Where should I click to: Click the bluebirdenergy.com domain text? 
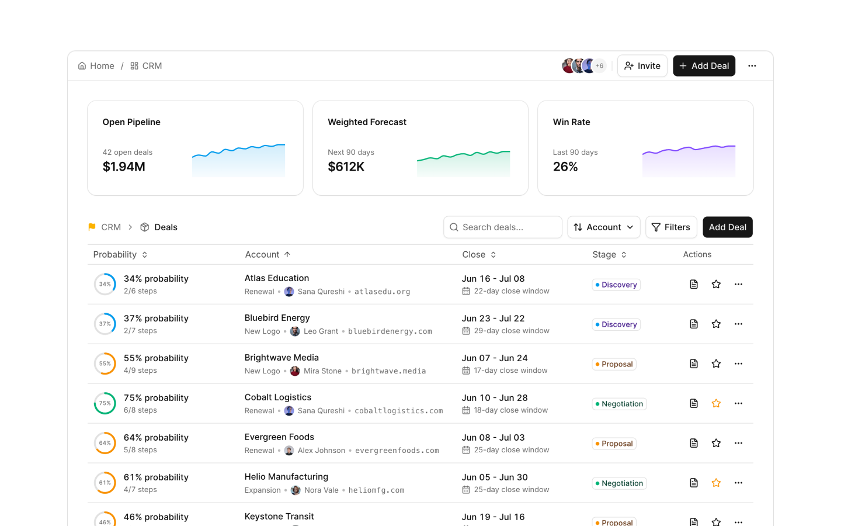tap(390, 331)
